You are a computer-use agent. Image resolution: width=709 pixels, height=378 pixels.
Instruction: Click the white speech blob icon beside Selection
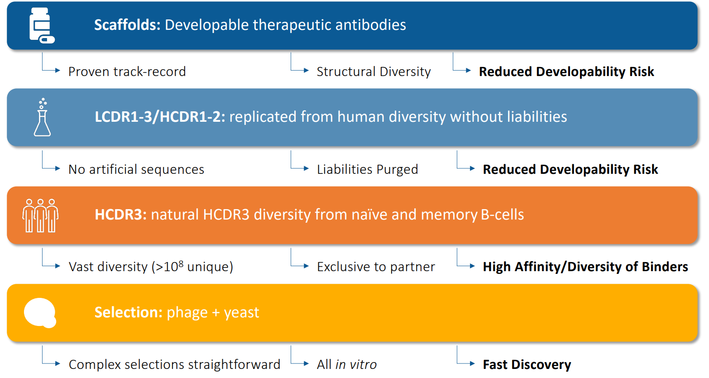[40, 312]
